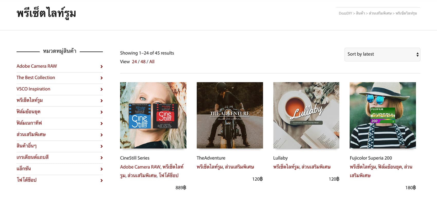Image resolution: width=437 pixels, height=202 pixels.
Task: Click arrow beside ส่วนเสริมพิเศษ category
Action: tap(102, 135)
